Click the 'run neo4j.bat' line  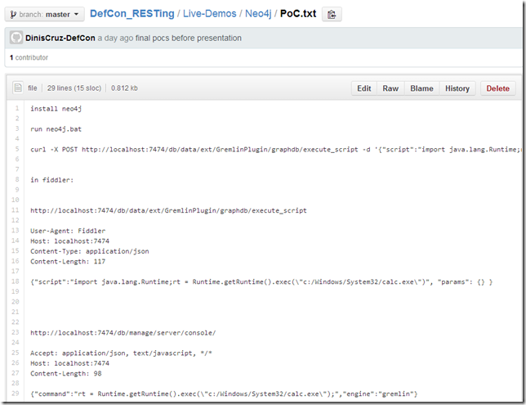coord(56,129)
